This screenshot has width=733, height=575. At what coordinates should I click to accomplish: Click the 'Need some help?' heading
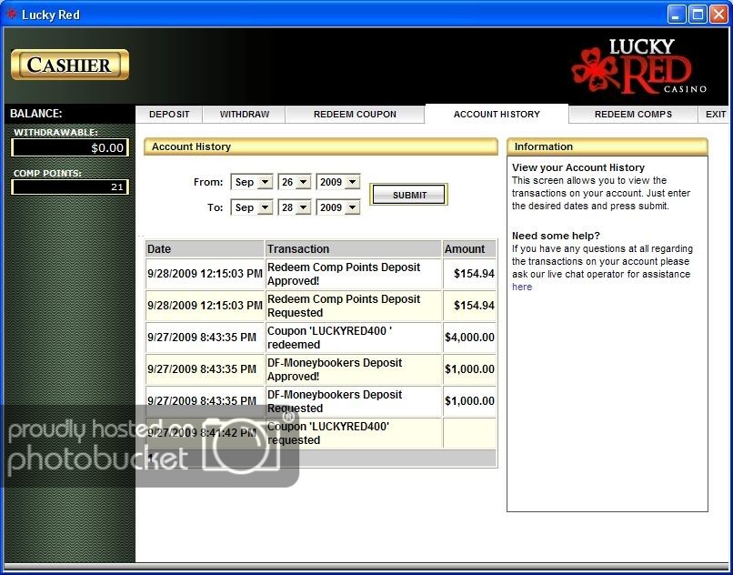[x=556, y=236]
